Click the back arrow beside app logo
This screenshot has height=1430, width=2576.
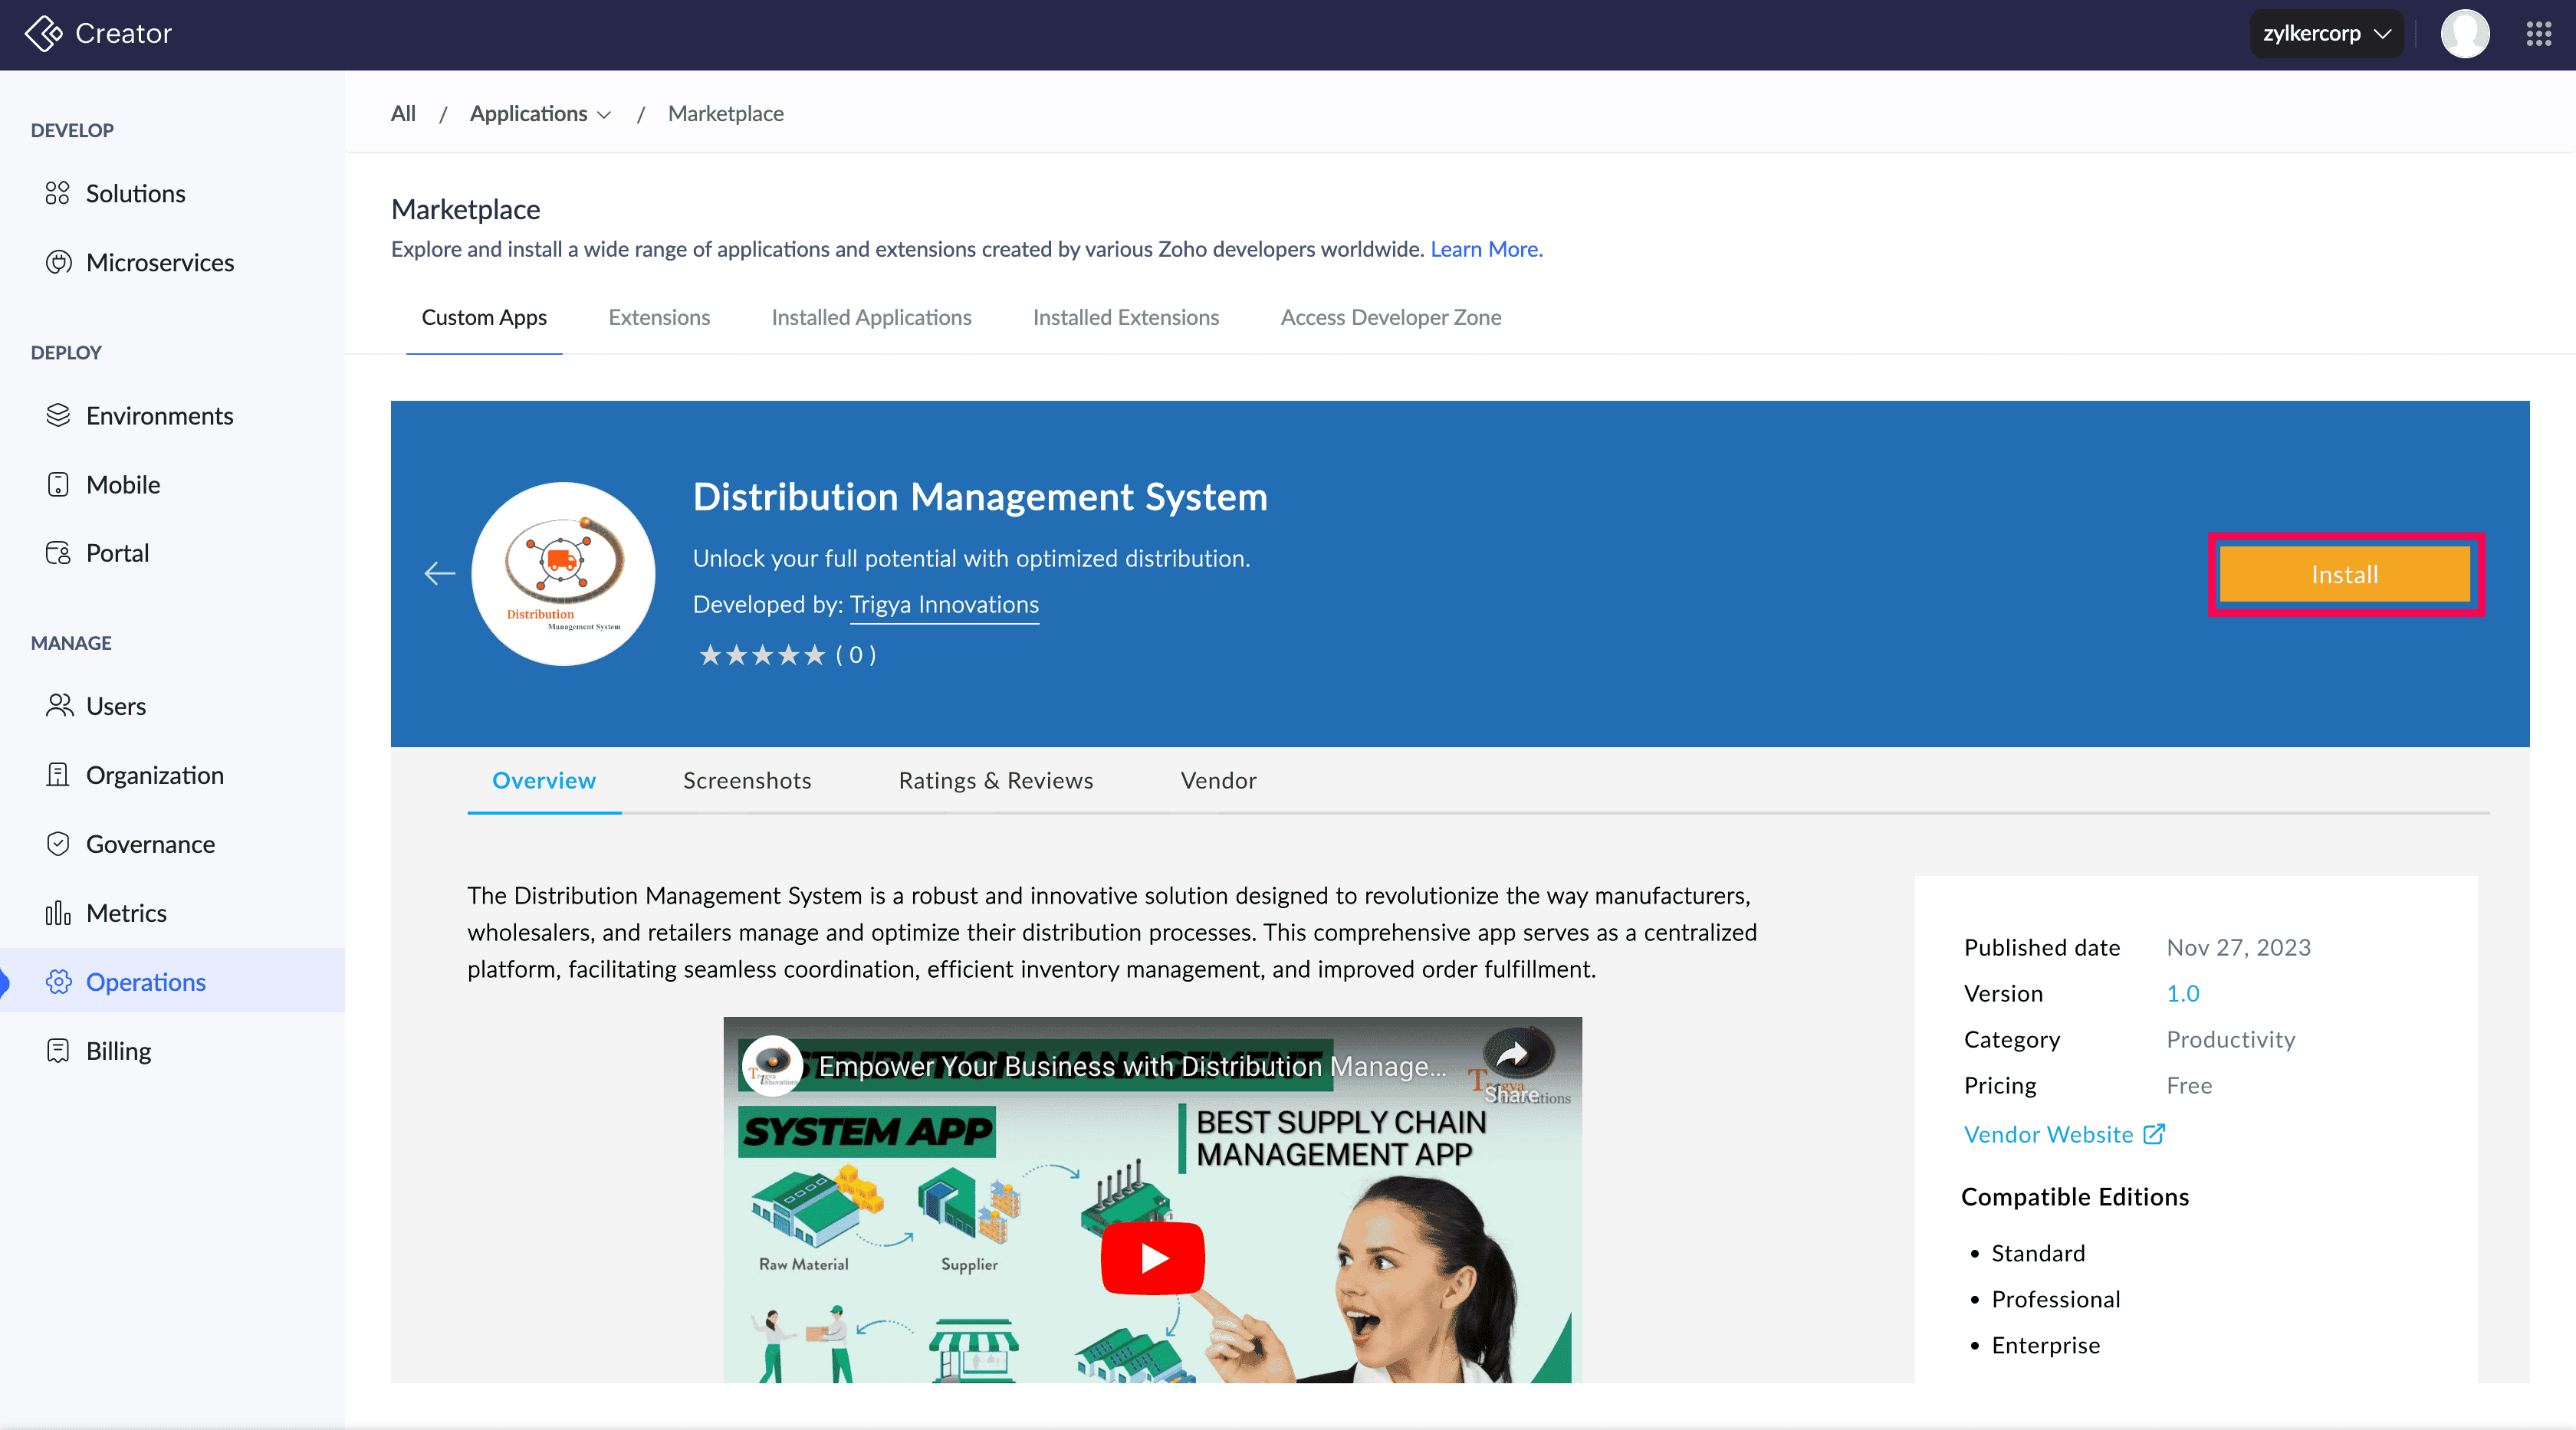(x=439, y=572)
